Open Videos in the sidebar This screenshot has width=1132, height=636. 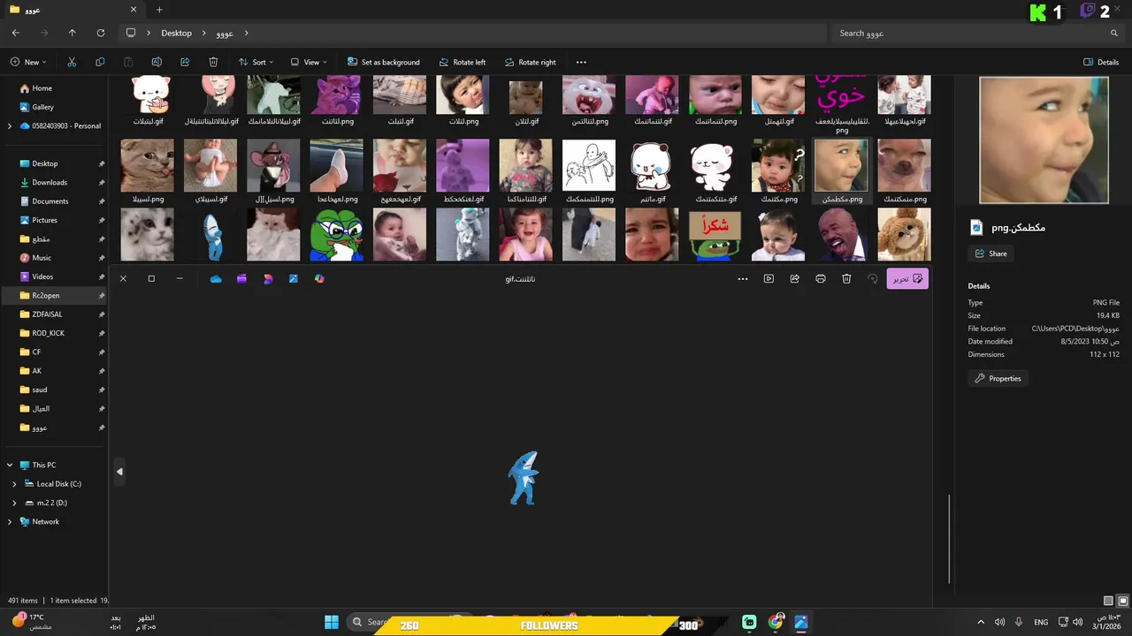point(42,276)
